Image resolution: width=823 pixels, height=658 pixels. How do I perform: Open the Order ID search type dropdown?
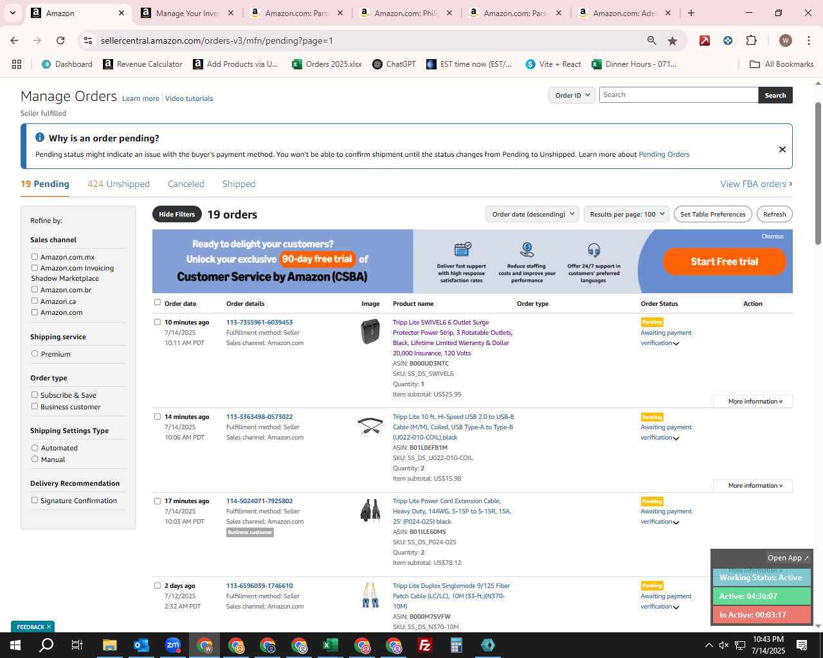click(572, 95)
